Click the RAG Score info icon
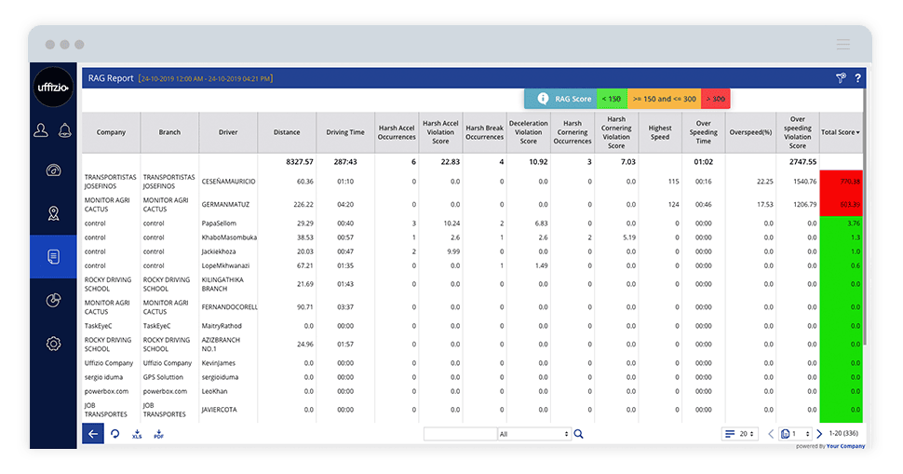903x474 pixels. (543, 99)
